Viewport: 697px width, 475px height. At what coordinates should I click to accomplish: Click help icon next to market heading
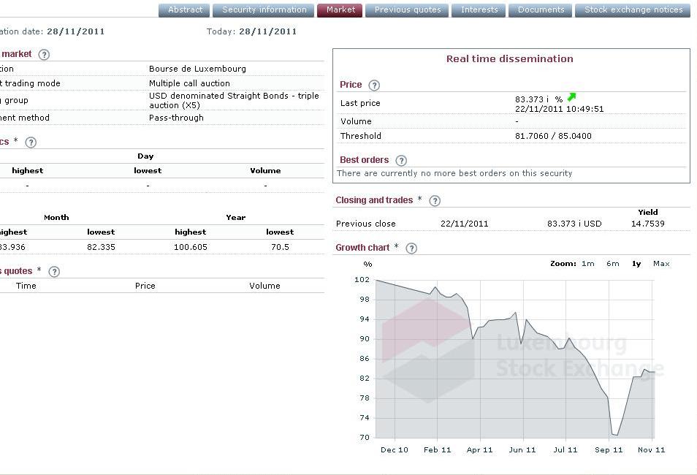44,55
